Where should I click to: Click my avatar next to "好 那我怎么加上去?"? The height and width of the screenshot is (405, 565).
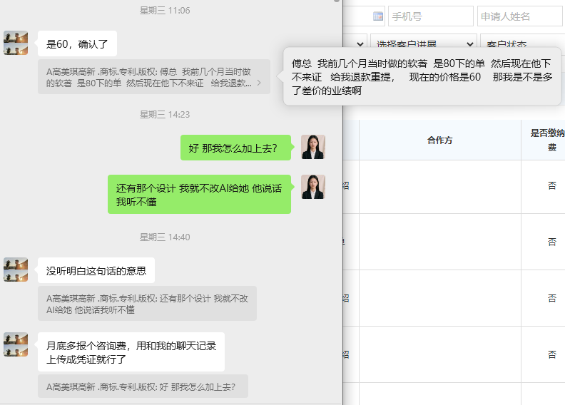pyautogui.click(x=312, y=148)
